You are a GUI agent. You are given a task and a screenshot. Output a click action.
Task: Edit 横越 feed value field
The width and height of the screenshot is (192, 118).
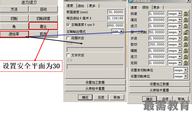tap(157, 50)
